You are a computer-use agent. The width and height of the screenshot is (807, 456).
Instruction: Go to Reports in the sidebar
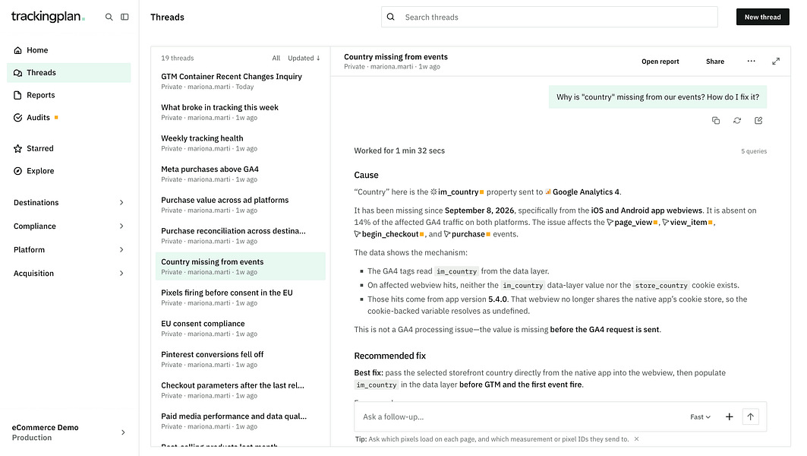tap(69, 95)
